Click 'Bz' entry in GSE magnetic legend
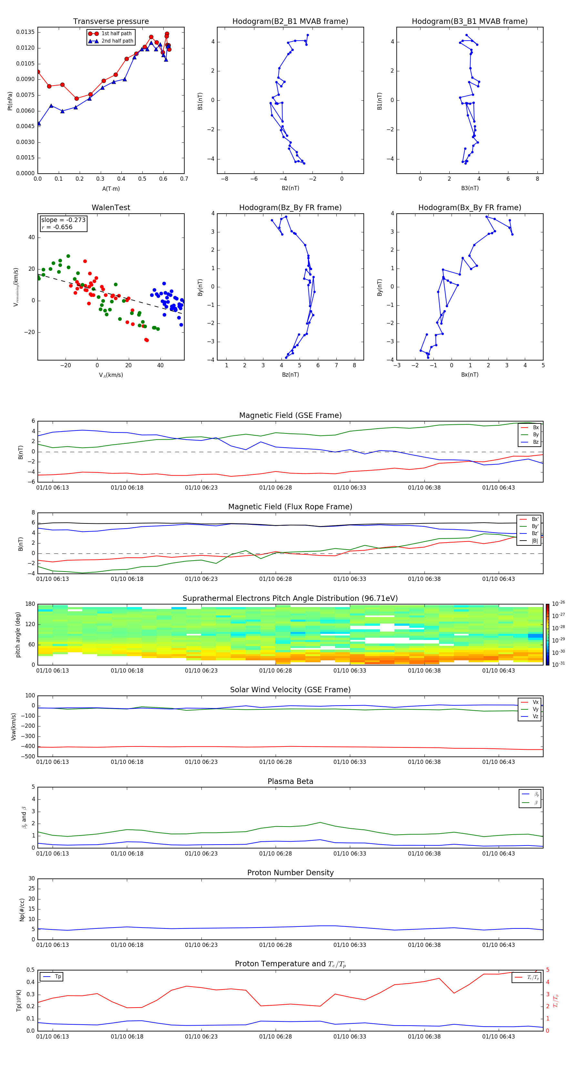The width and height of the screenshot is (581, 1065). pos(530,442)
